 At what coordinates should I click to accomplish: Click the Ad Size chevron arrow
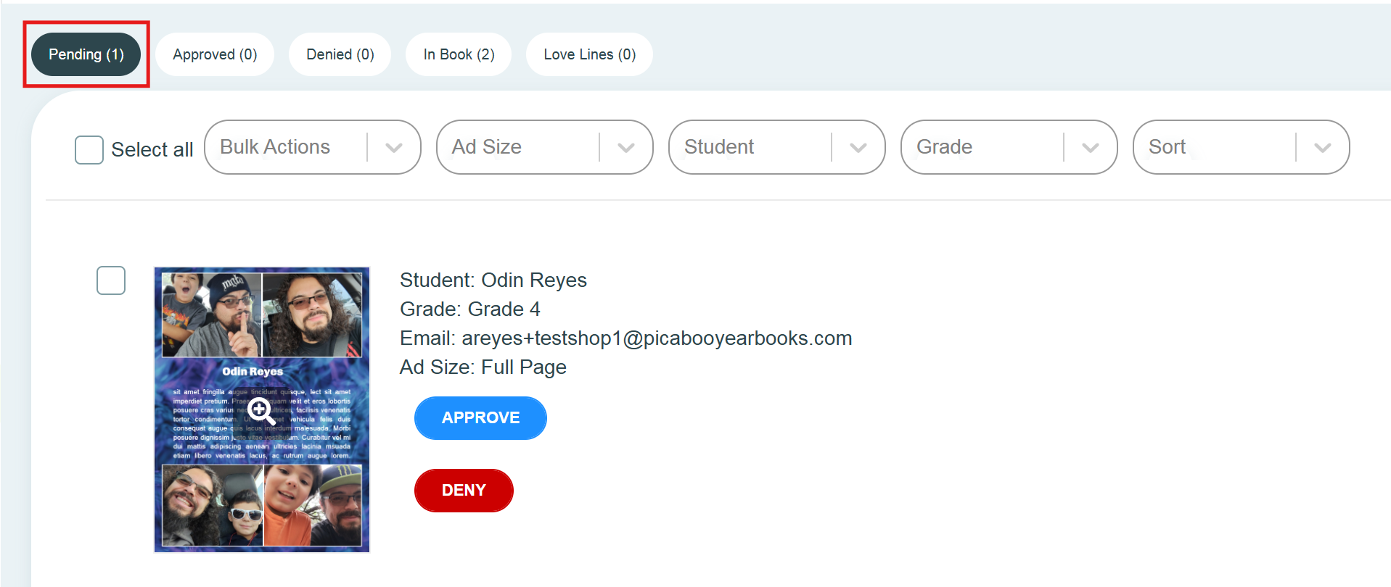pyautogui.click(x=626, y=148)
